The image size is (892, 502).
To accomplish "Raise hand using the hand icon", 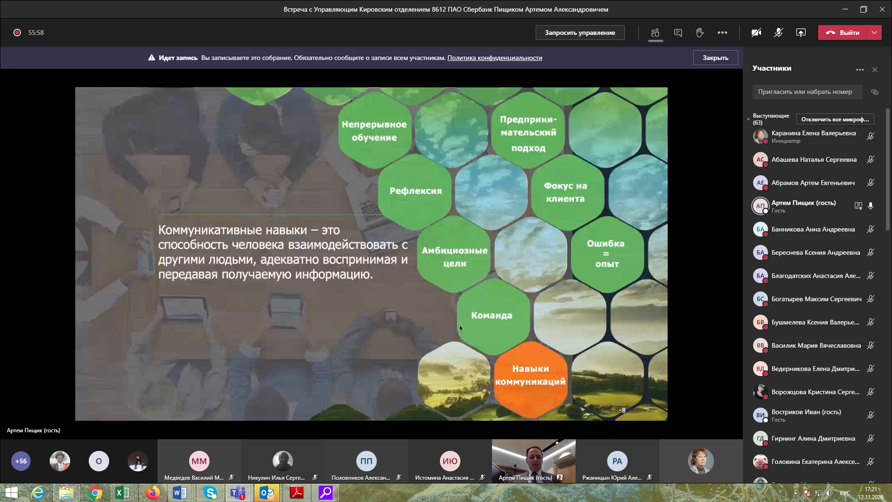I will point(700,33).
